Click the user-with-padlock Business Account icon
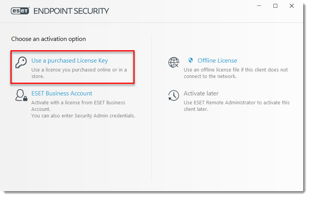 coord(21,95)
